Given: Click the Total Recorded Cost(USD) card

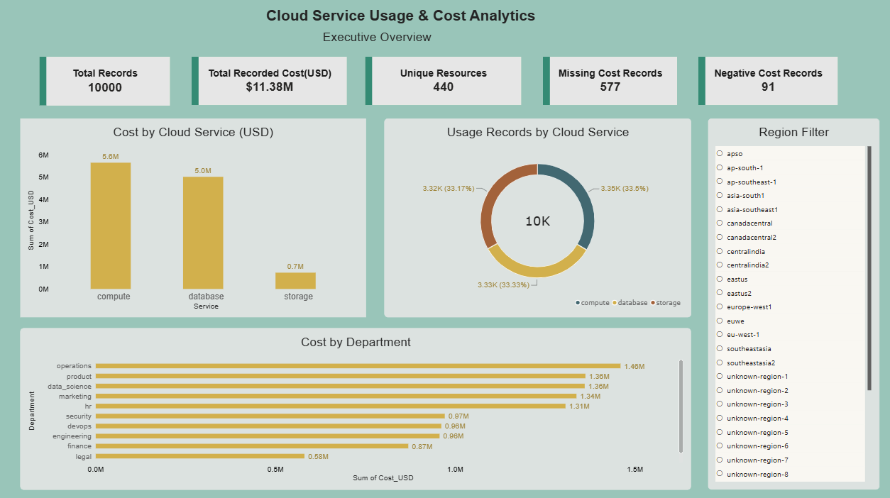Looking at the screenshot, I should click(269, 81).
